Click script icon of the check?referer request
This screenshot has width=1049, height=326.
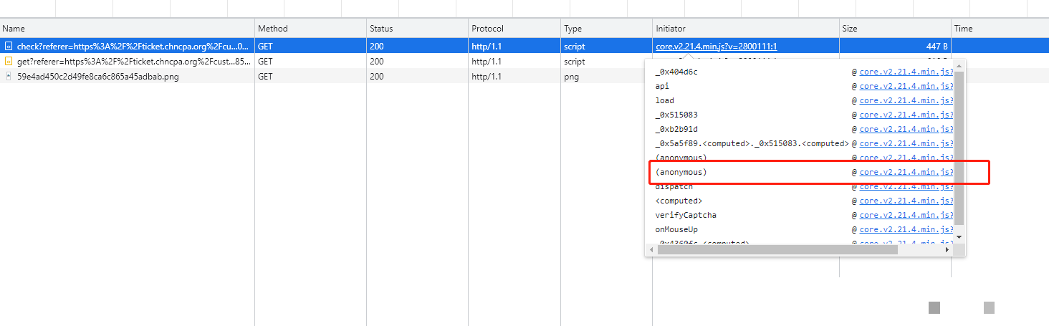point(9,47)
